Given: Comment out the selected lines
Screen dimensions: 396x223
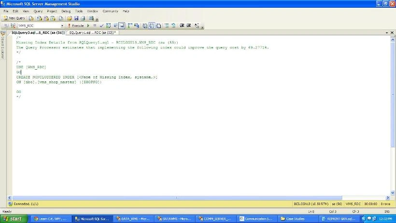Looking at the screenshot, I should [x=167, y=26].
